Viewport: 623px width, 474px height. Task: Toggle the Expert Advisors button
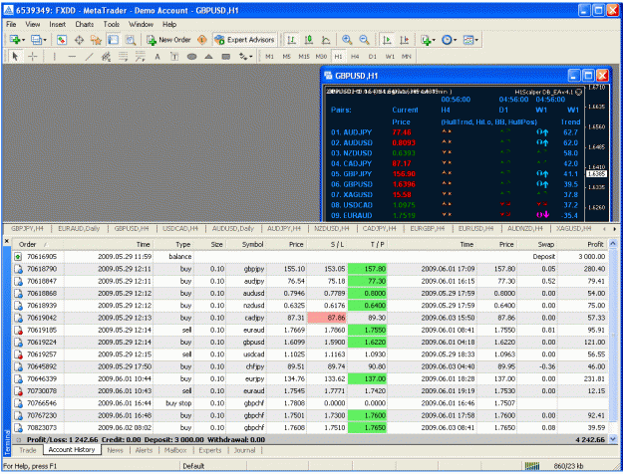point(244,40)
